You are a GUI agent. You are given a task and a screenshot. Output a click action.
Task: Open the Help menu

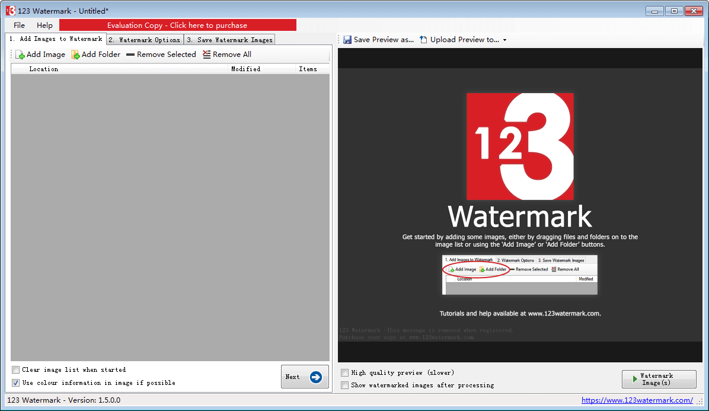click(44, 25)
